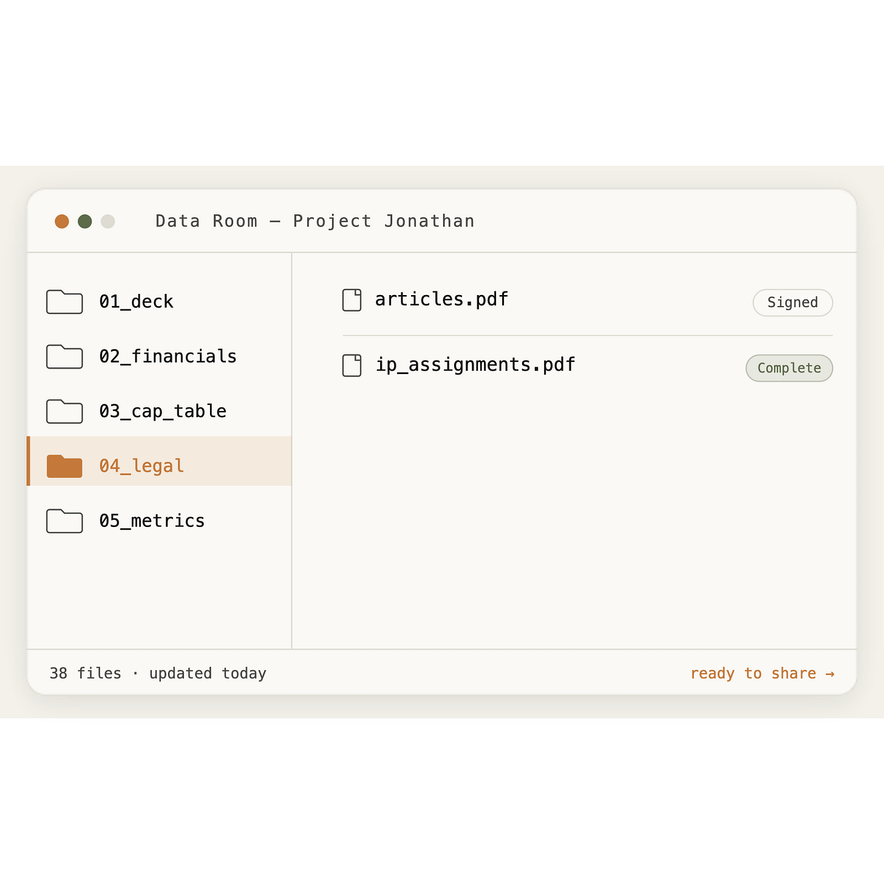Click the orange window control dot
Image resolution: width=884 pixels, height=884 pixels.
tap(62, 222)
